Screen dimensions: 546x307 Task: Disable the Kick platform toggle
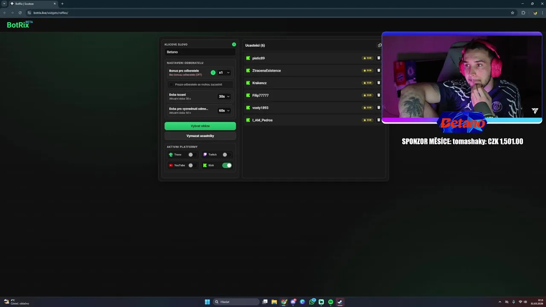click(x=227, y=165)
